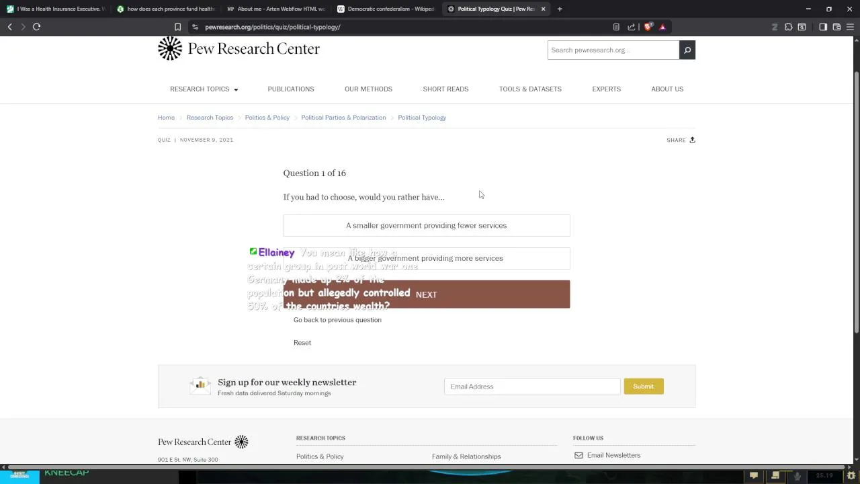
Task: Click the site info icon before URL
Action: (195, 27)
